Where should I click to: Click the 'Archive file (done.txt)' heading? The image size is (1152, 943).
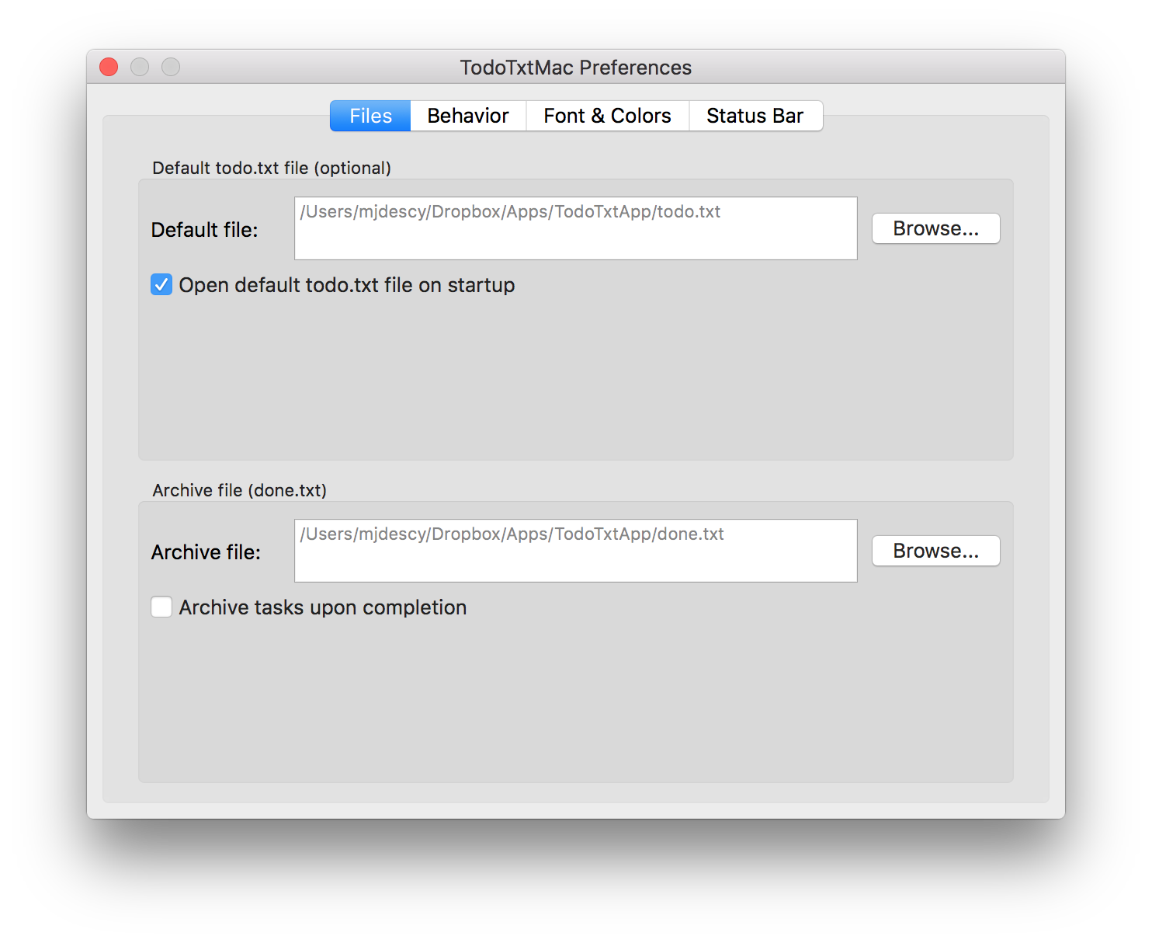tap(239, 490)
